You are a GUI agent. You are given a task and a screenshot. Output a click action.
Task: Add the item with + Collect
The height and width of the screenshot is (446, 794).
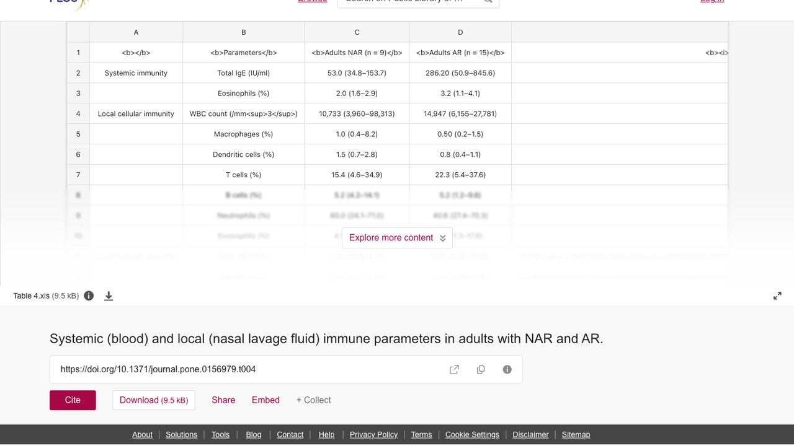click(x=313, y=400)
